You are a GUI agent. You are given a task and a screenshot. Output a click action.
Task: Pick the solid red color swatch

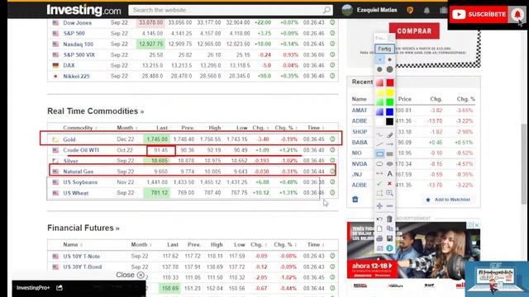(390, 82)
